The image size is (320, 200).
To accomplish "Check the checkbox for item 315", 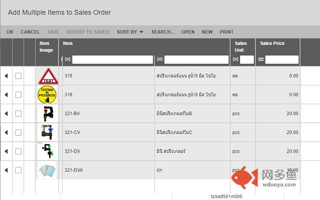I will click(x=18, y=76).
